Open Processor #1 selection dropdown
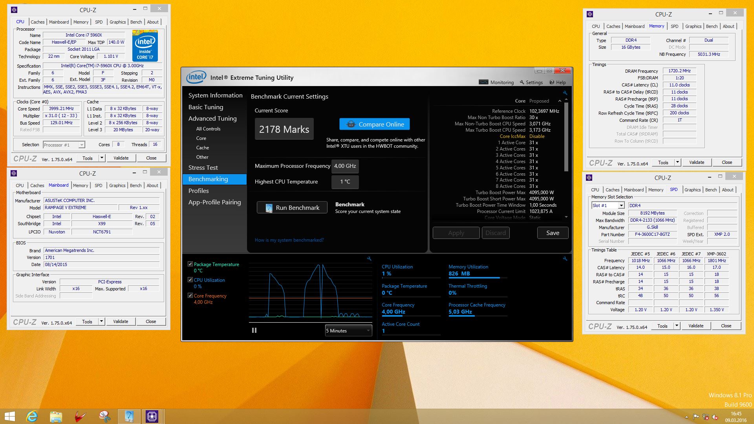Screen dimensions: 754x424 [64, 145]
